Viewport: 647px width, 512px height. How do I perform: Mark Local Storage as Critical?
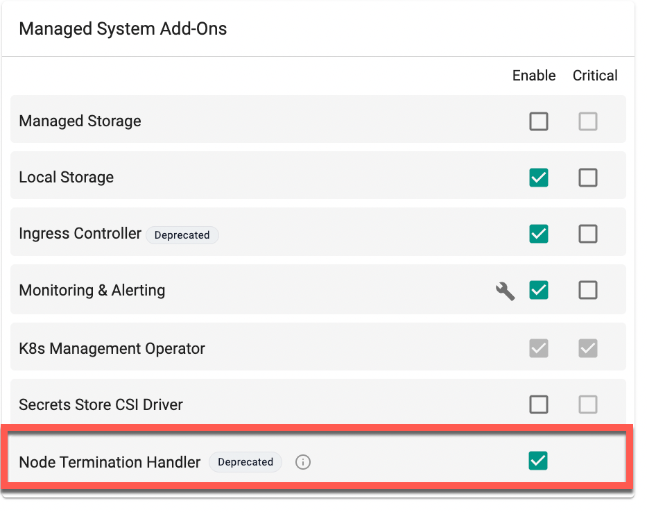(588, 178)
